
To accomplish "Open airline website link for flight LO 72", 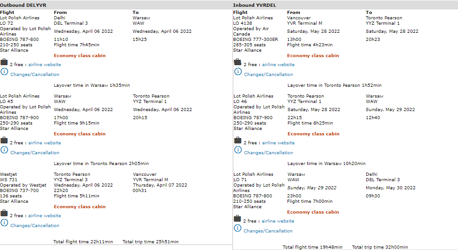I will point(45,65).
